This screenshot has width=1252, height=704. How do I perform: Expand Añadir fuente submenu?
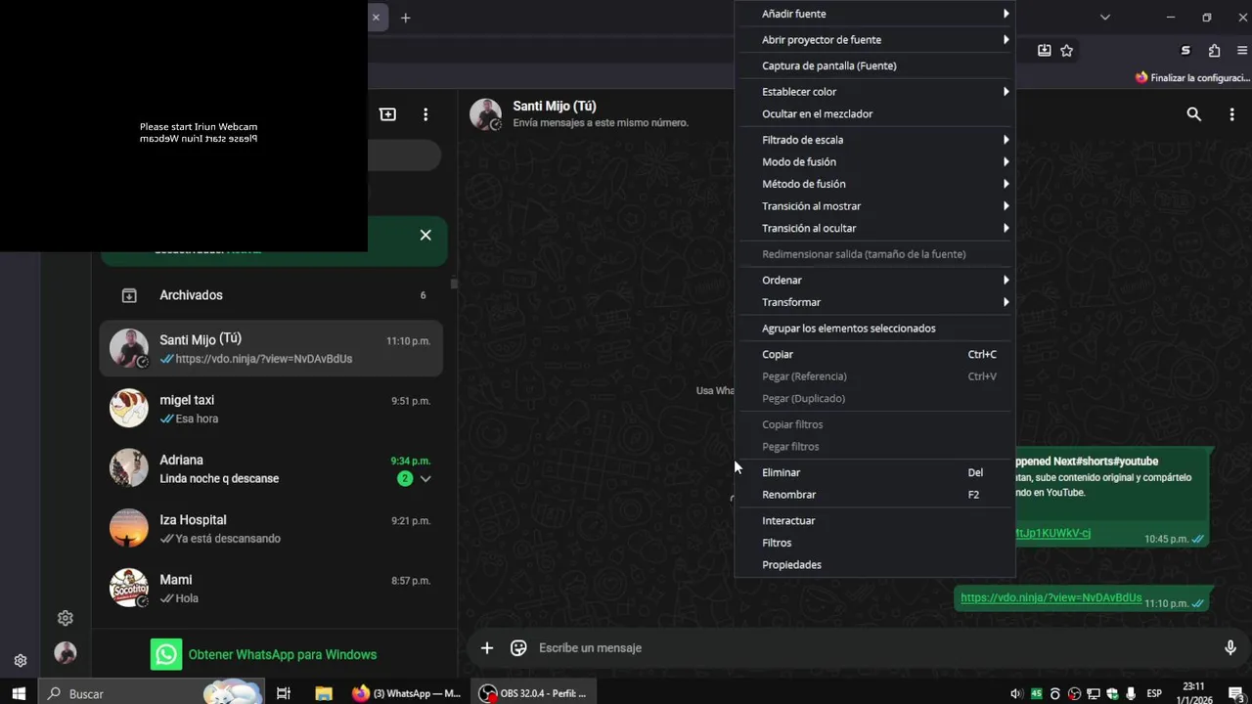[x=874, y=14]
